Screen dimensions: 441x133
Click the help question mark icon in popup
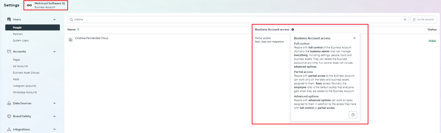coord(353,115)
